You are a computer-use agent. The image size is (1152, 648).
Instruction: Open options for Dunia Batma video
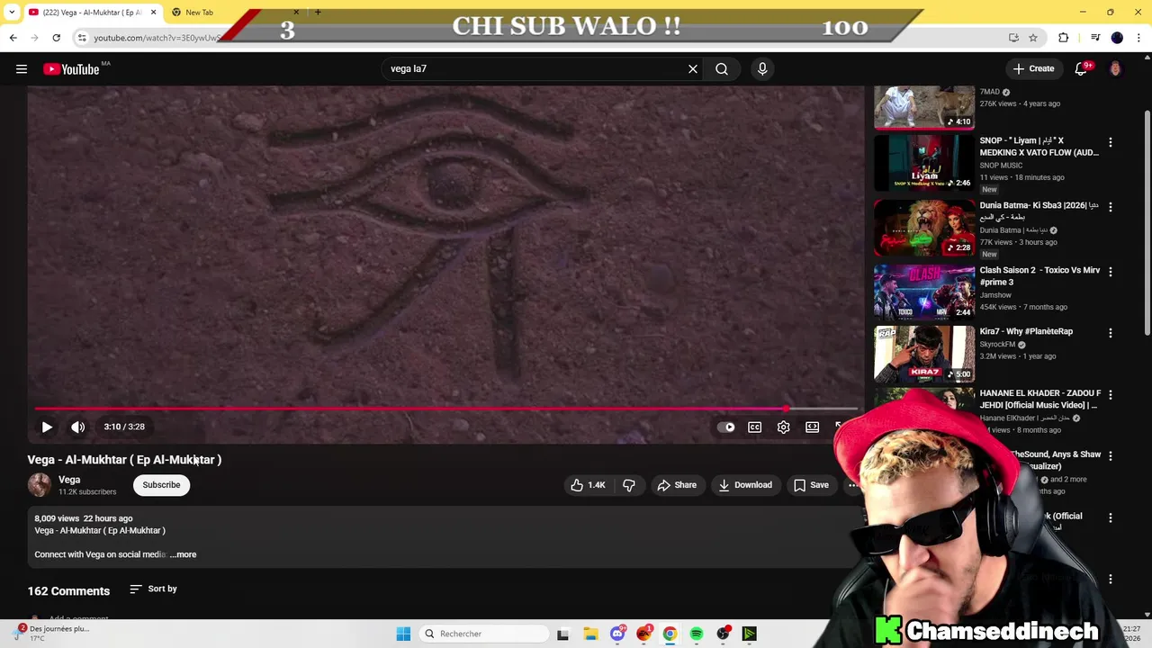[x=1111, y=206]
